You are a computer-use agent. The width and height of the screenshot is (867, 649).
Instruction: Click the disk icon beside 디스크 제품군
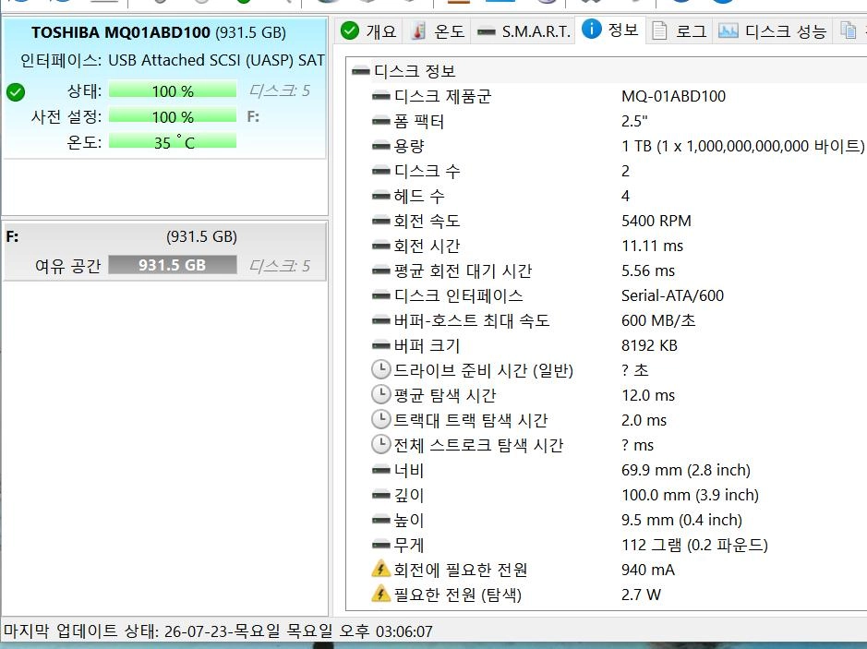tap(380, 96)
